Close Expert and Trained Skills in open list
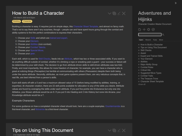This screenshot has width=182, height=136. [x=139, y=56]
